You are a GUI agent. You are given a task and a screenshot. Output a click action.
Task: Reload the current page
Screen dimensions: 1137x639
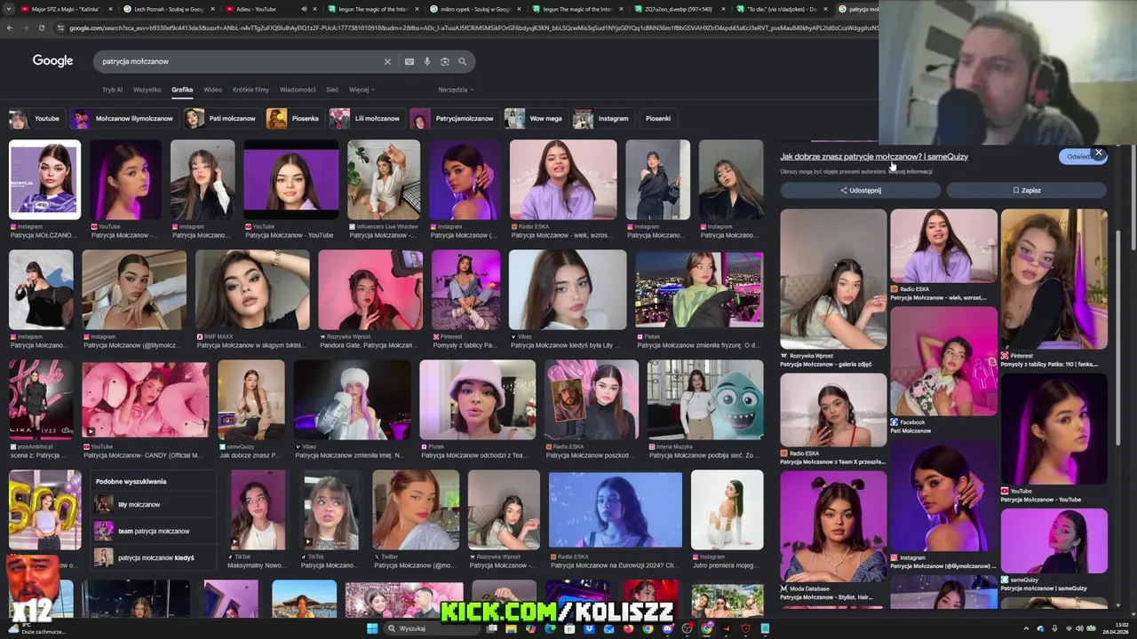[x=42, y=28]
